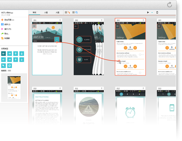
Task: Select the hamburger menu hotspot on page 001
Action: pyautogui.click(x=34, y=26)
